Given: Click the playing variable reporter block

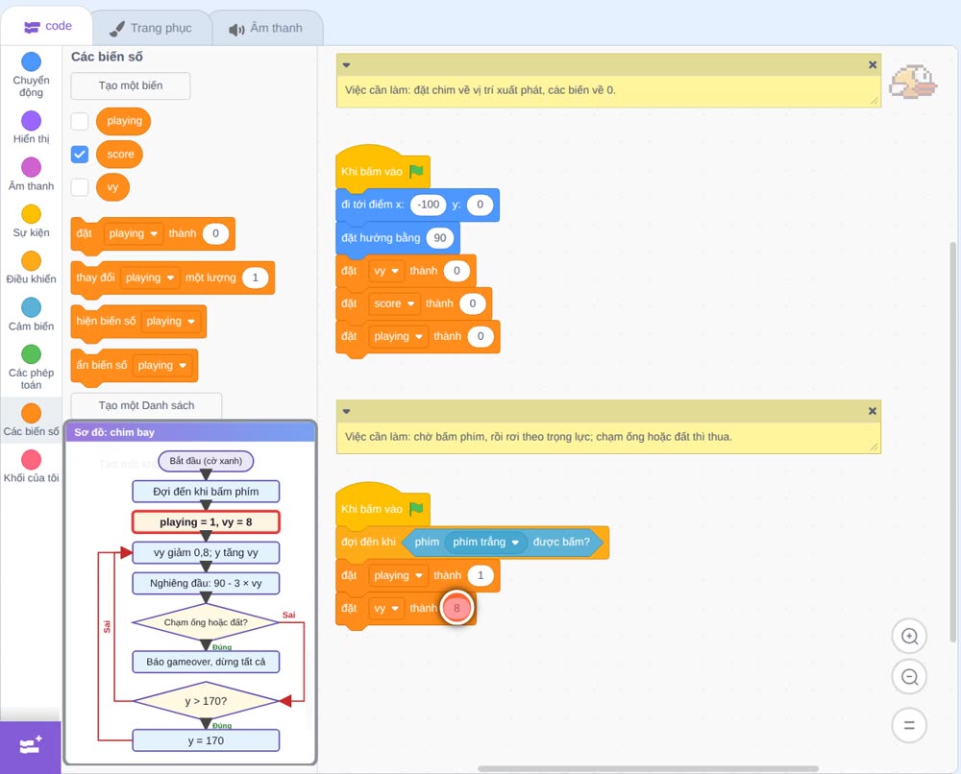Looking at the screenshot, I should point(124,121).
